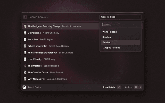Select Finished from the status list

pos(120,42)
